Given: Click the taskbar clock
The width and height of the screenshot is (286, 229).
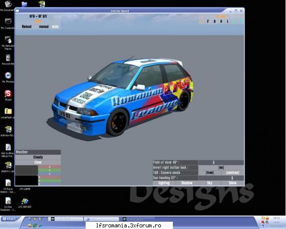Looking at the screenshot, I should coord(277,218).
